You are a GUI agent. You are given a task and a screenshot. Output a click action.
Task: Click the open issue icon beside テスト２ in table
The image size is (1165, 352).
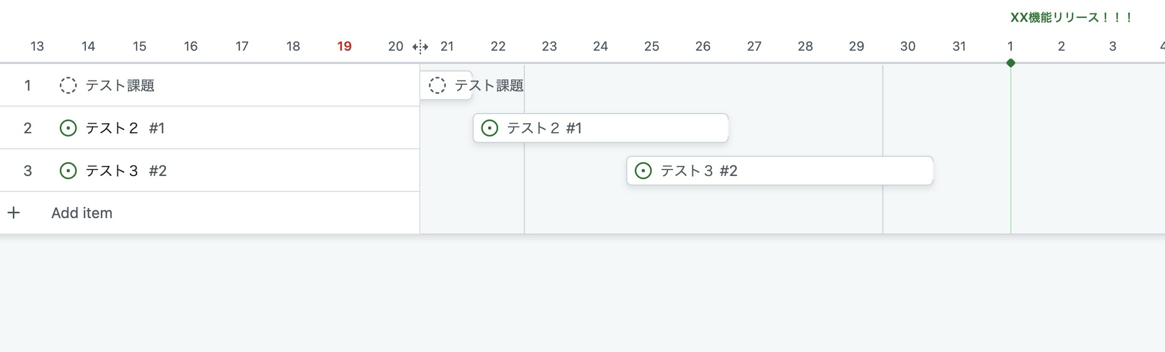68,128
